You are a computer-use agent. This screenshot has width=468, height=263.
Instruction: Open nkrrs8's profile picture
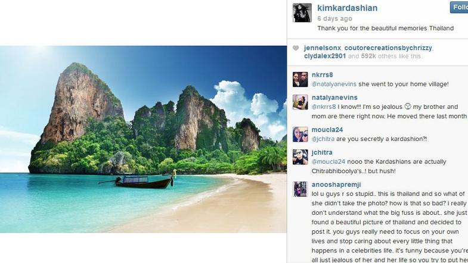(x=300, y=79)
